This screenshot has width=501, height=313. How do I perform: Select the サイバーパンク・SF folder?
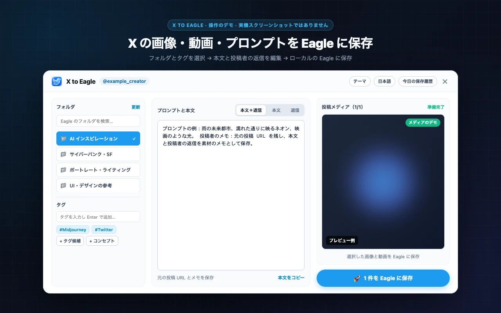click(98, 154)
